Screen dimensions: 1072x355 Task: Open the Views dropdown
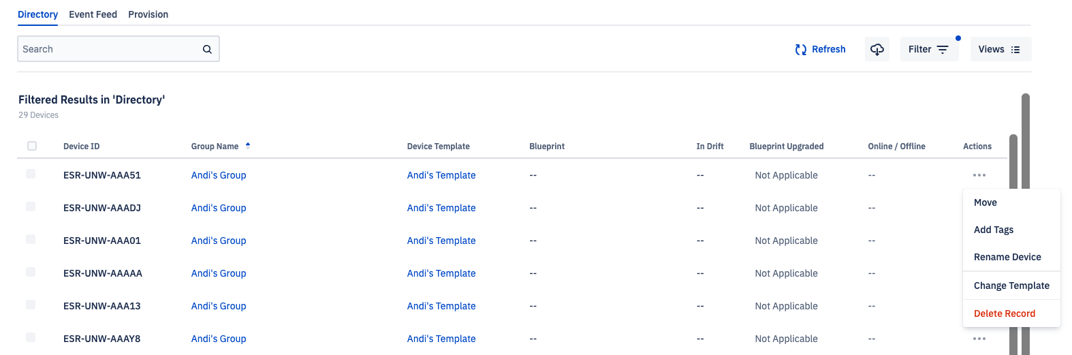pyautogui.click(x=1000, y=49)
